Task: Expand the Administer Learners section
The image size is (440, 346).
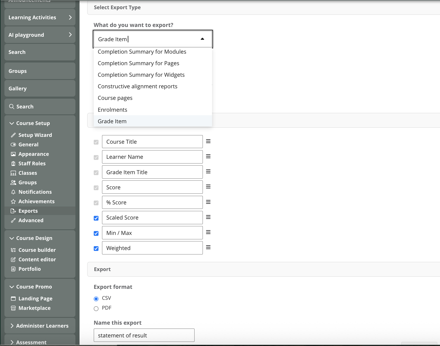Action: click(x=12, y=326)
